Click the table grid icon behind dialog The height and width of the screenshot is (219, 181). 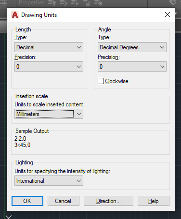pos(3,2)
